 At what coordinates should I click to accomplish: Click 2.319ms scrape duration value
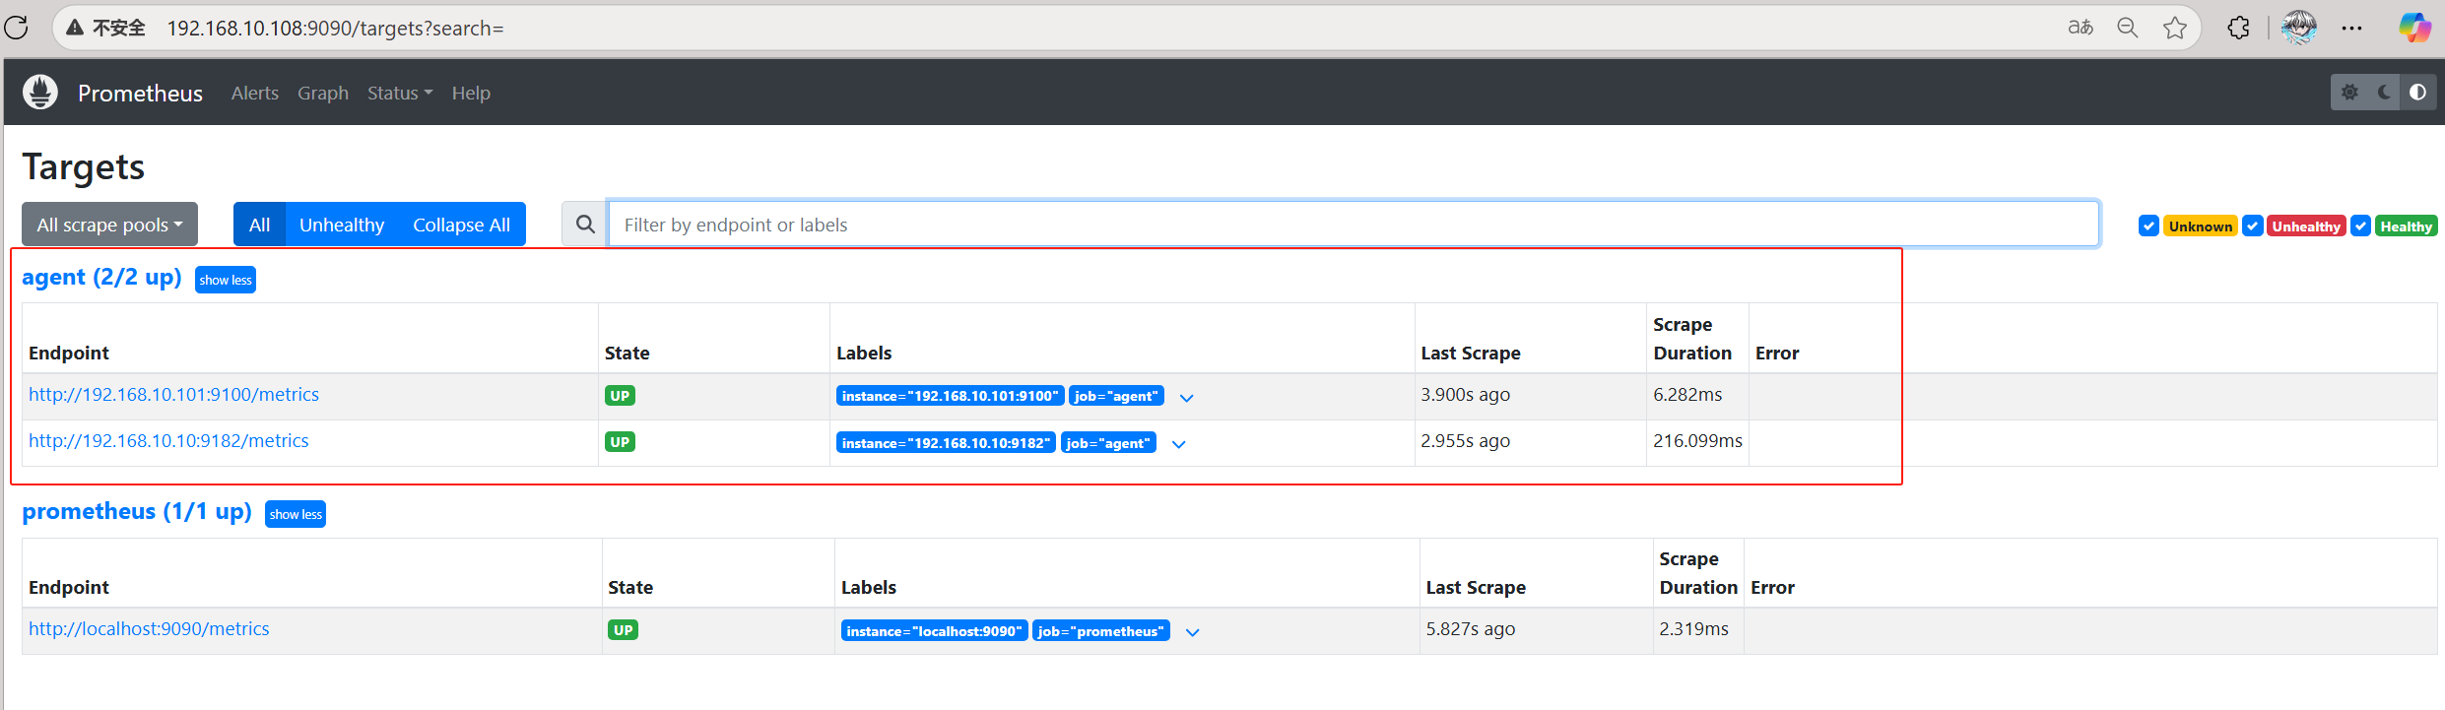tap(1693, 629)
